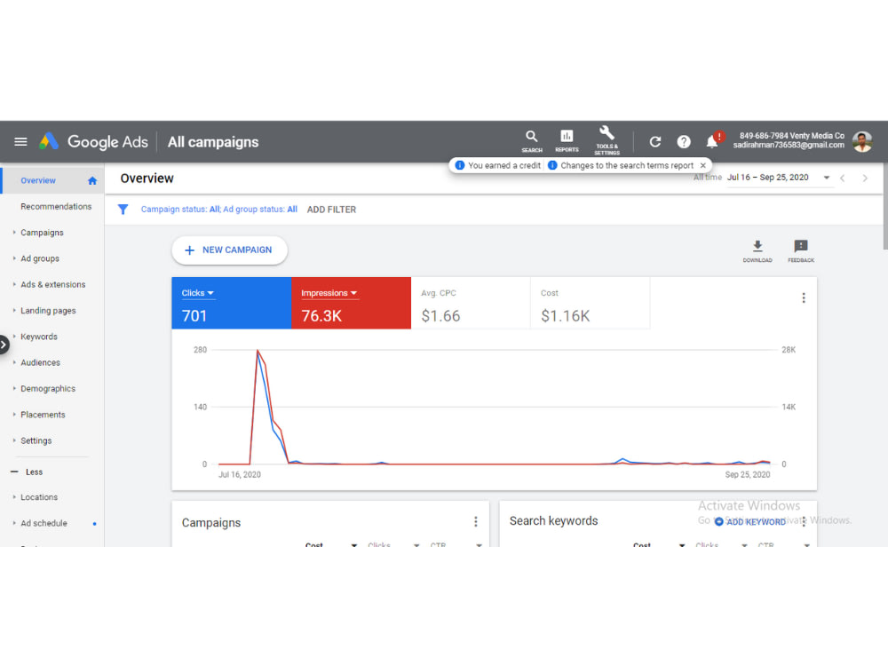This screenshot has height=666, width=888.
Task: Click the refresh icon
Action: pyautogui.click(x=654, y=141)
